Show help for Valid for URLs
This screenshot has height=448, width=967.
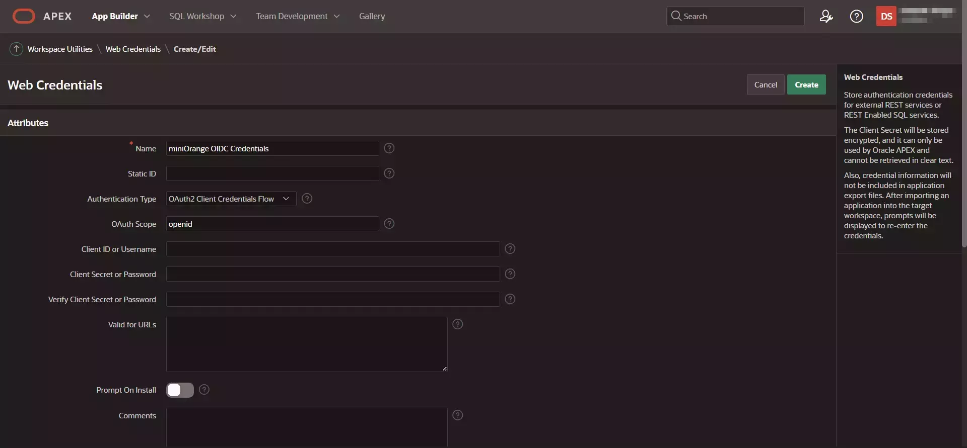(457, 324)
